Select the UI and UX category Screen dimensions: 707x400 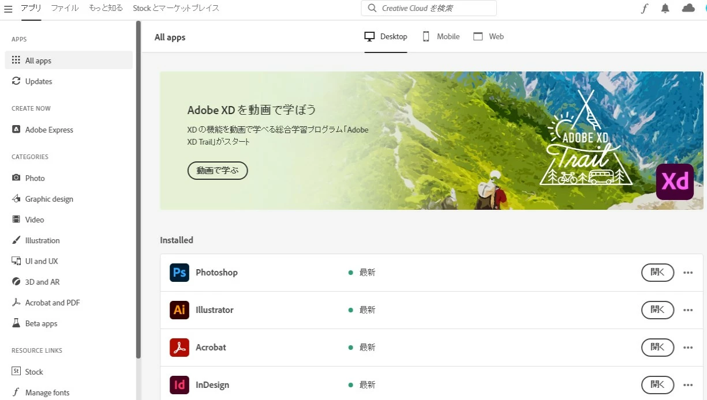pyautogui.click(x=69, y=261)
